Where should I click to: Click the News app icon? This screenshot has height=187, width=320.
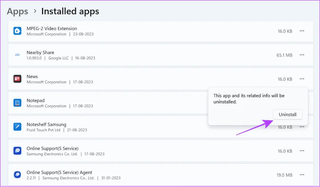tap(17, 79)
